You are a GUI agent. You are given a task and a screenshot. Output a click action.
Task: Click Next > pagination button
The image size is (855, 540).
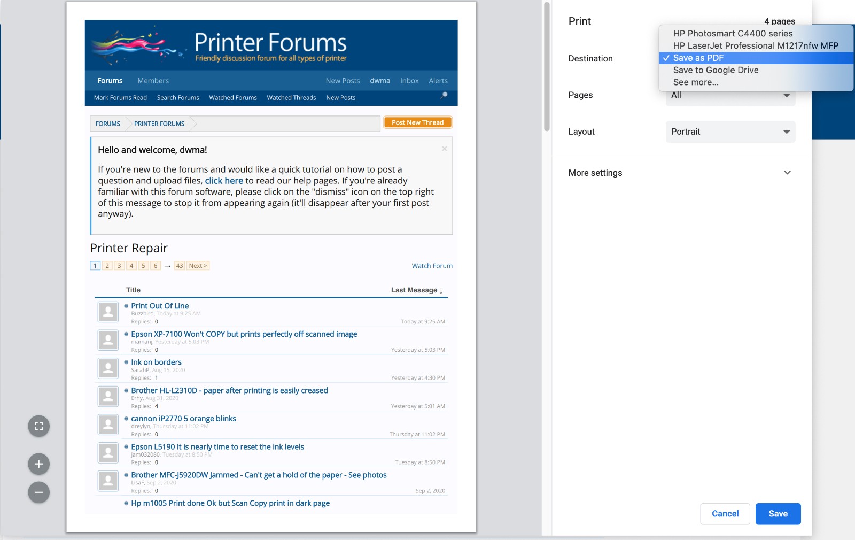(x=198, y=266)
